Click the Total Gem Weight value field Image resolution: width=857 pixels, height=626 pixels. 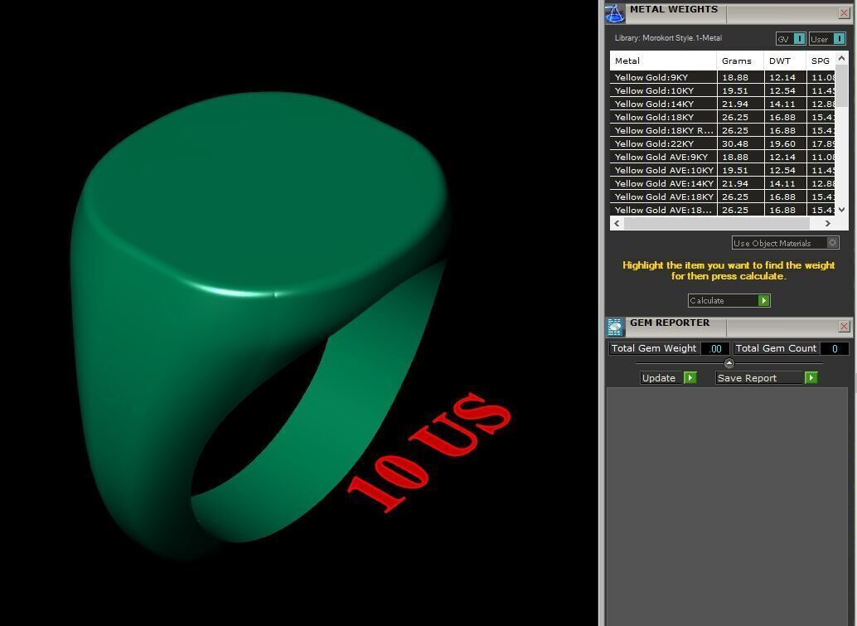click(715, 348)
